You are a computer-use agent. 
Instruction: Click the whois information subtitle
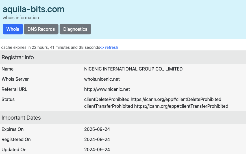click(x=21, y=17)
